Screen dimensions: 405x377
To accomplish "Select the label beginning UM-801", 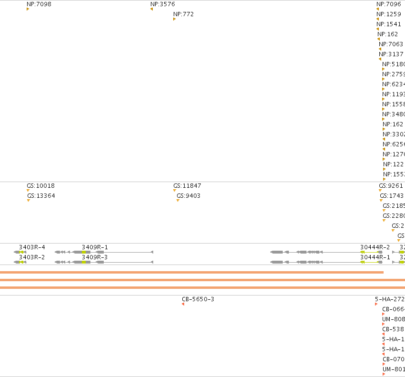I will (394, 369).
